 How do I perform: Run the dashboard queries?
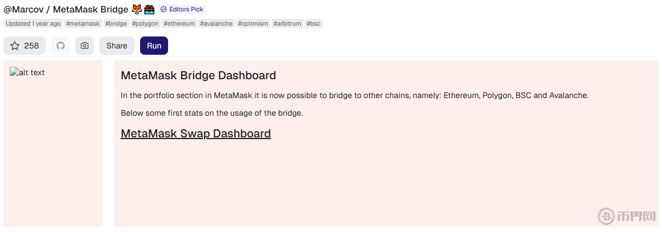pos(154,46)
